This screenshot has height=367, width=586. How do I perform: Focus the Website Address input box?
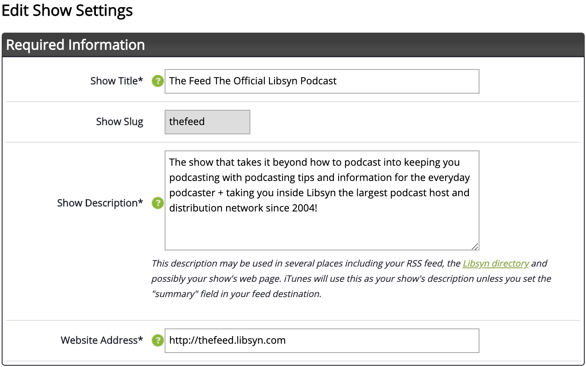pyautogui.click(x=322, y=341)
